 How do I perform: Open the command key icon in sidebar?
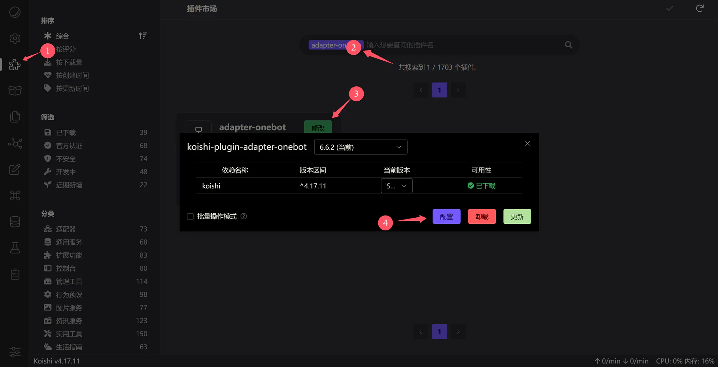[x=15, y=195]
